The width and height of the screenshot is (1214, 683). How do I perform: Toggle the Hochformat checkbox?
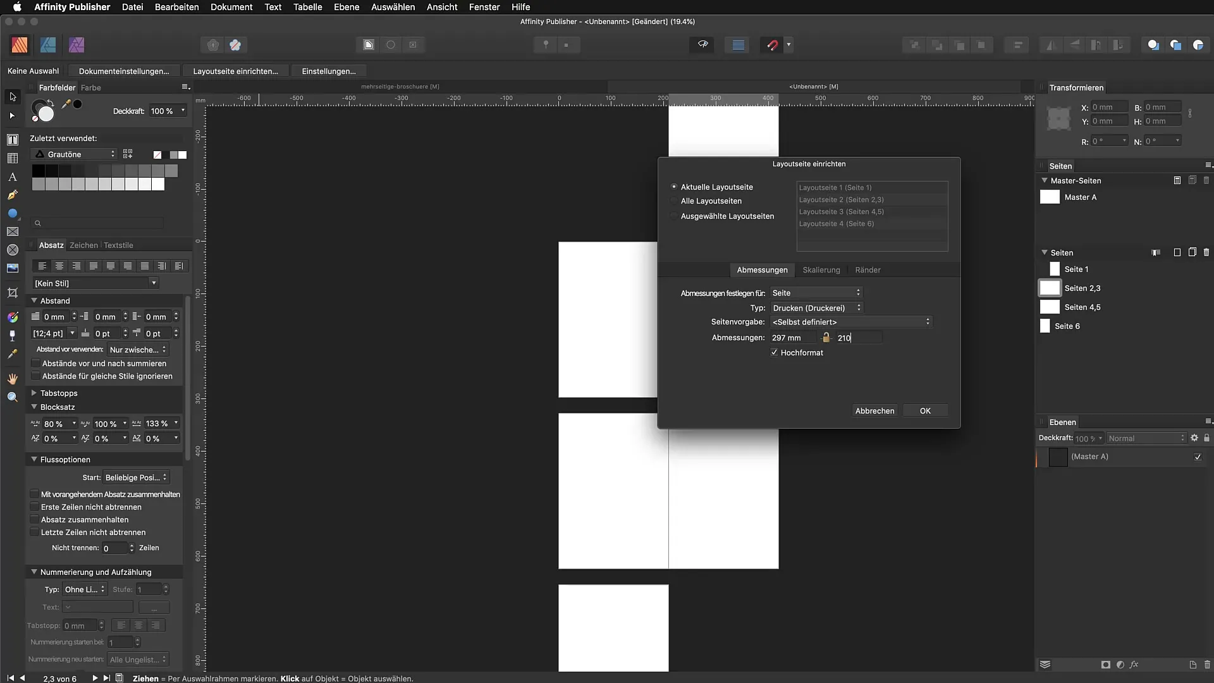click(x=775, y=352)
